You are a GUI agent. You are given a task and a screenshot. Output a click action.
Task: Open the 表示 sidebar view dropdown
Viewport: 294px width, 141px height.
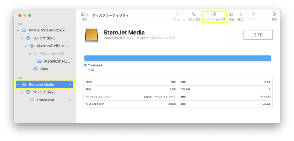[85, 14]
